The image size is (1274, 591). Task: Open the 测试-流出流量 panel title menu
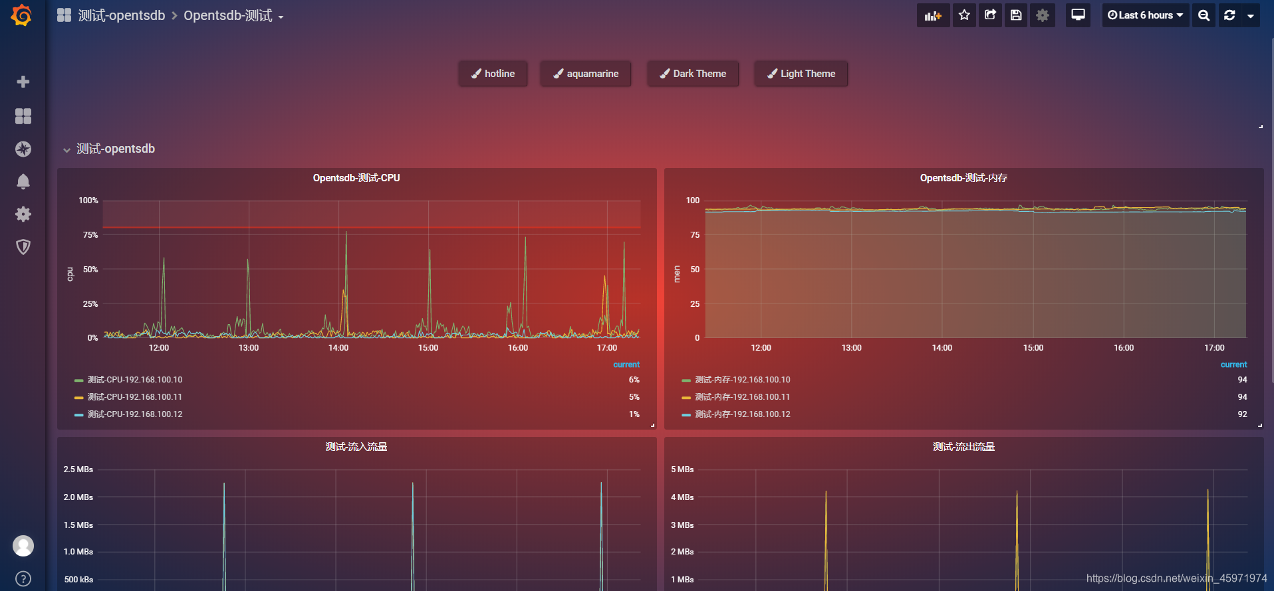963,447
